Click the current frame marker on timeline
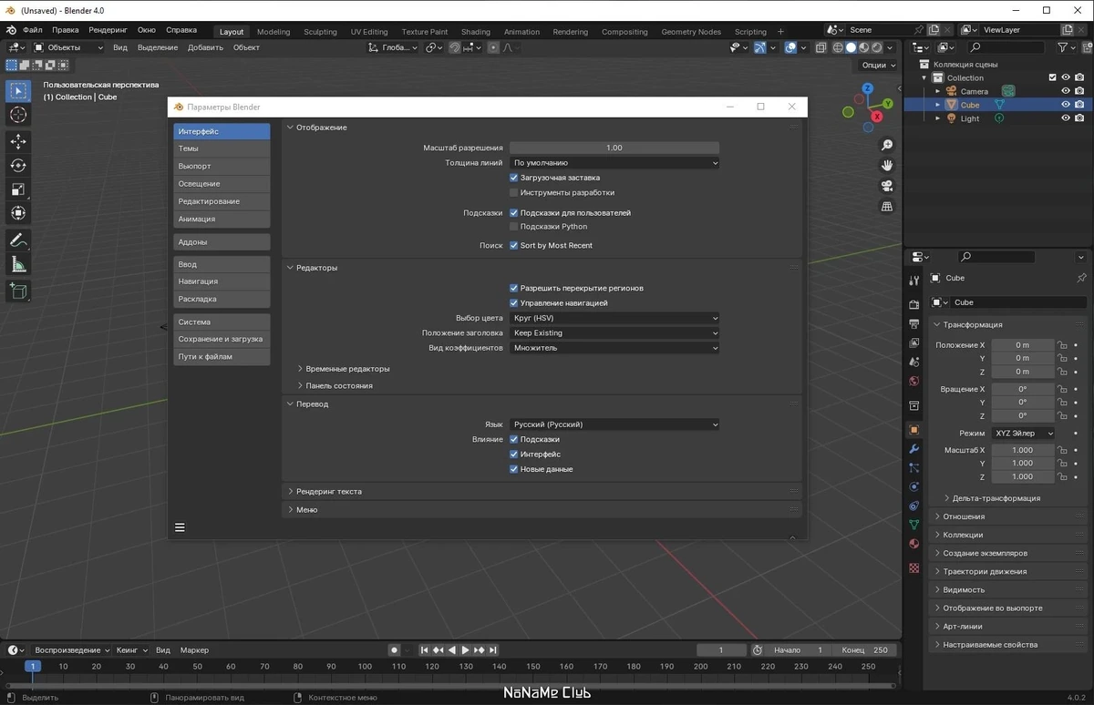This screenshot has width=1094, height=705. tap(33, 667)
